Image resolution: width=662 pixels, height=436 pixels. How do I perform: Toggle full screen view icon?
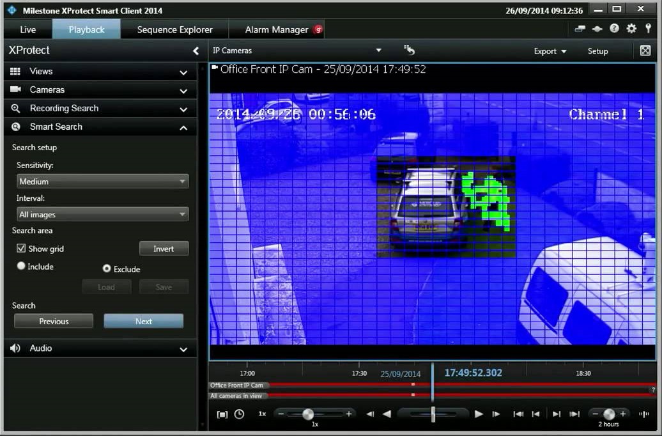tap(645, 51)
